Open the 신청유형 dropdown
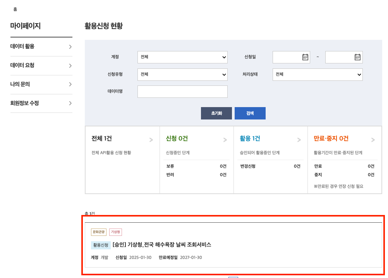The height and width of the screenshot is (278, 388). coord(182,75)
